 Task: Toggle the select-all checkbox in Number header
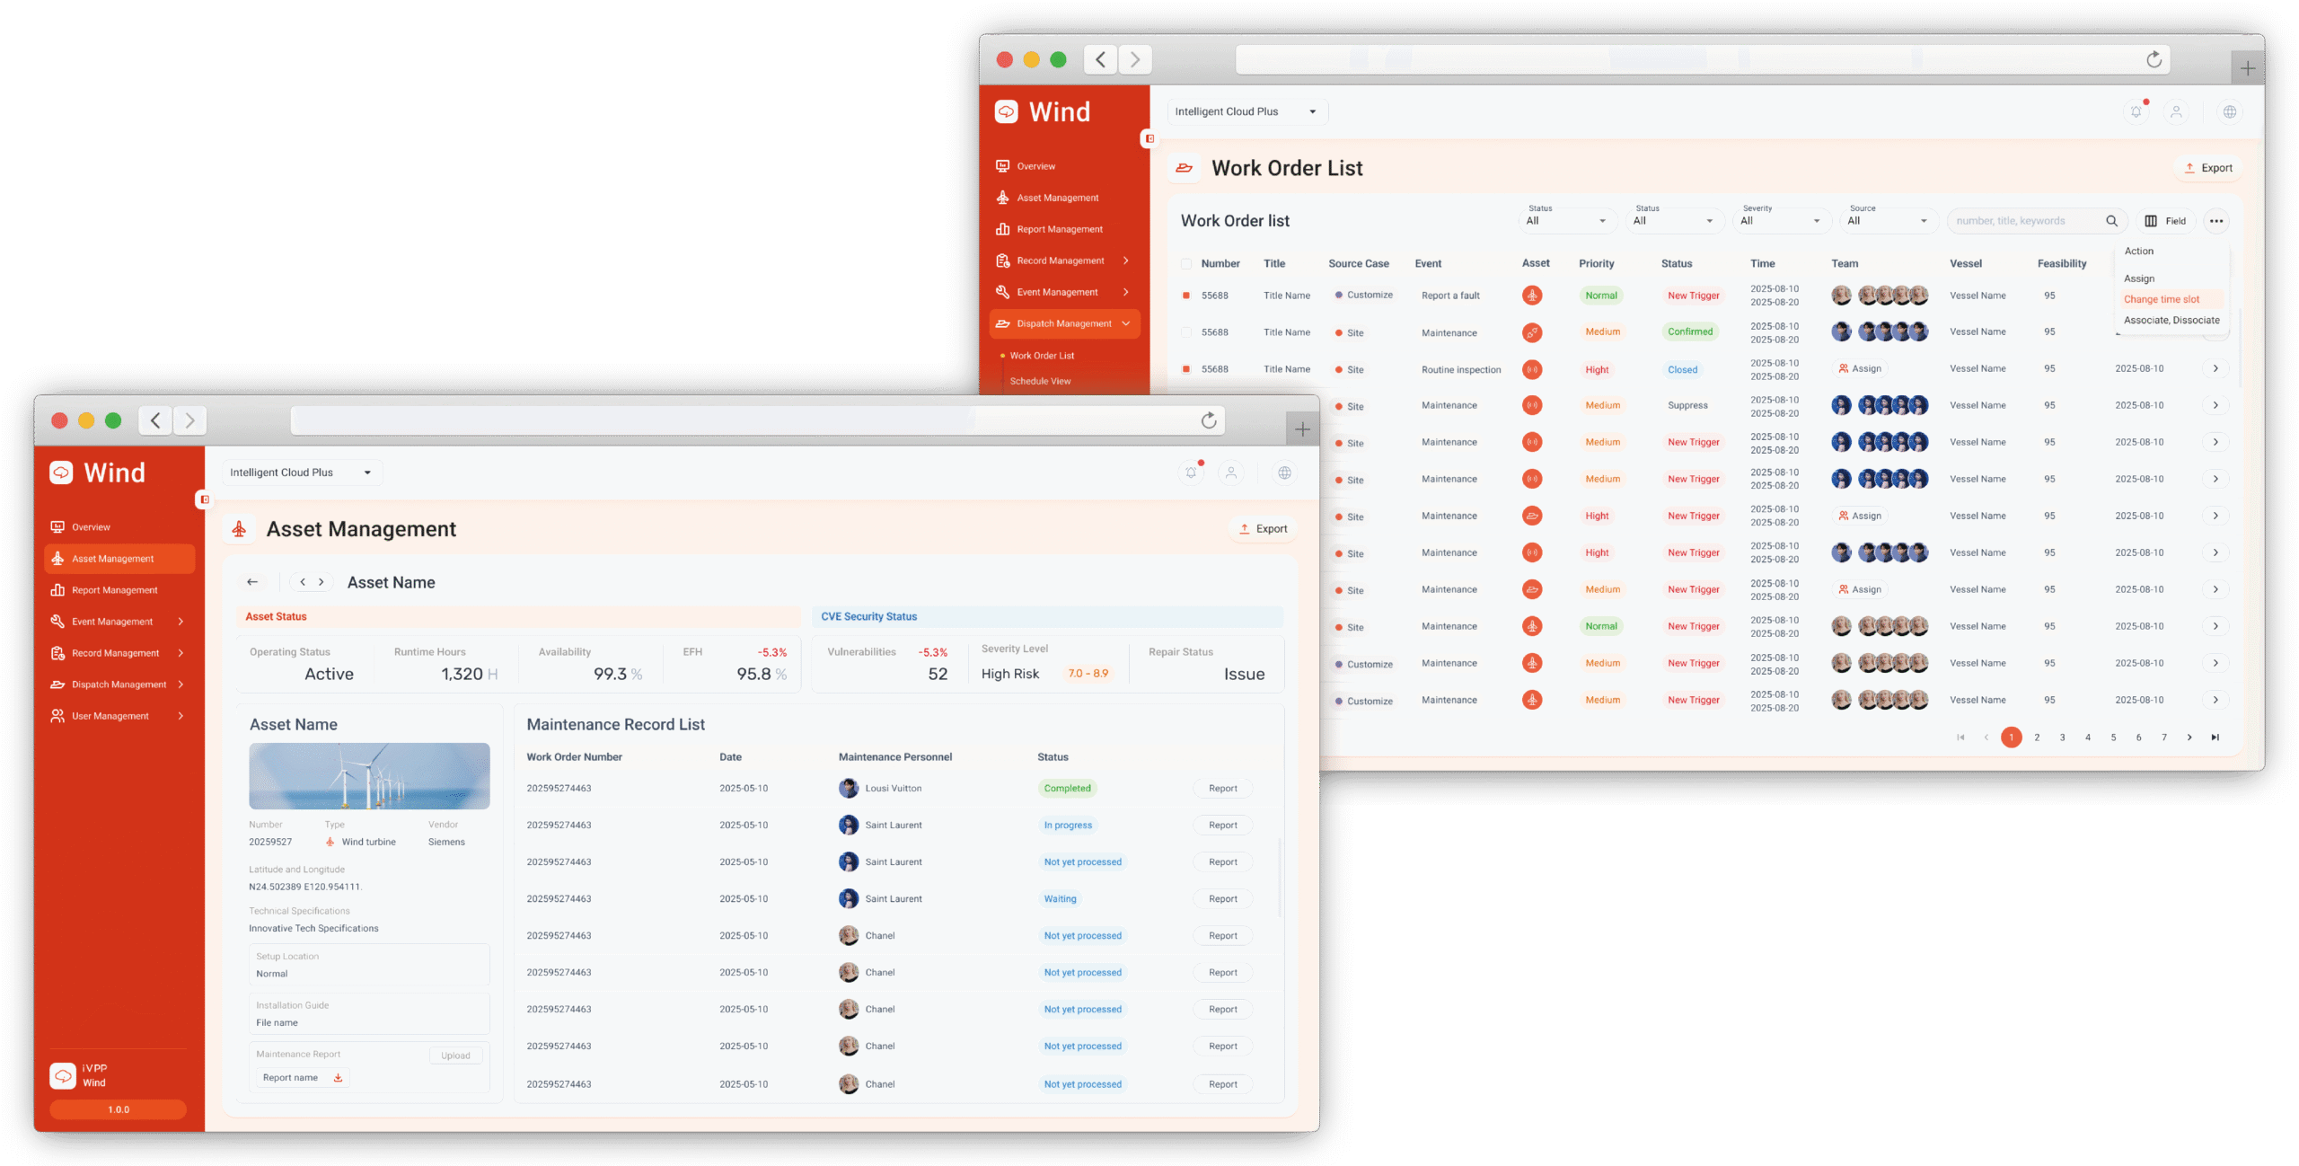(x=1186, y=264)
